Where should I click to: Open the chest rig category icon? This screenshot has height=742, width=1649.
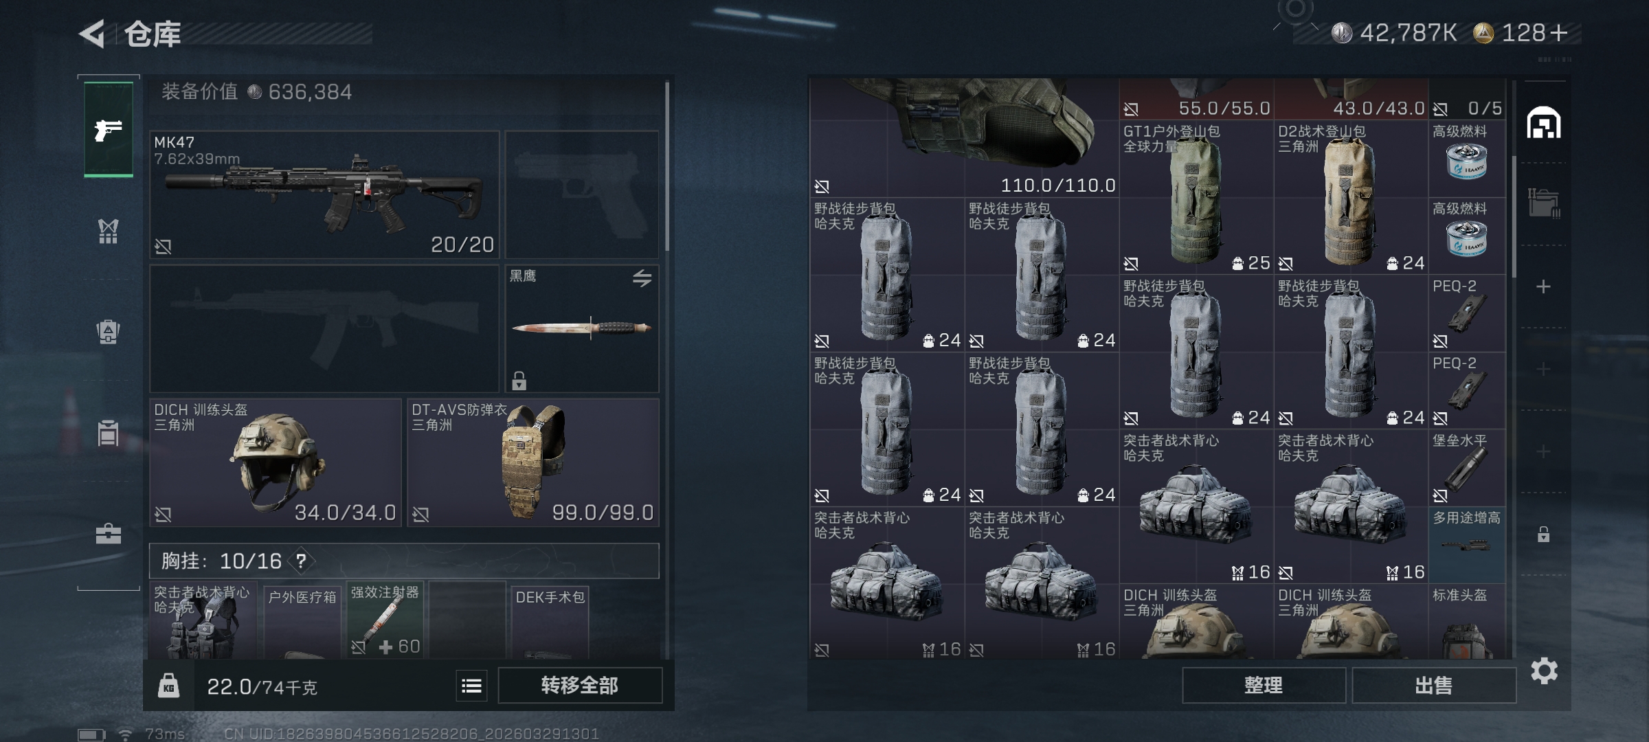[x=109, y=232]
